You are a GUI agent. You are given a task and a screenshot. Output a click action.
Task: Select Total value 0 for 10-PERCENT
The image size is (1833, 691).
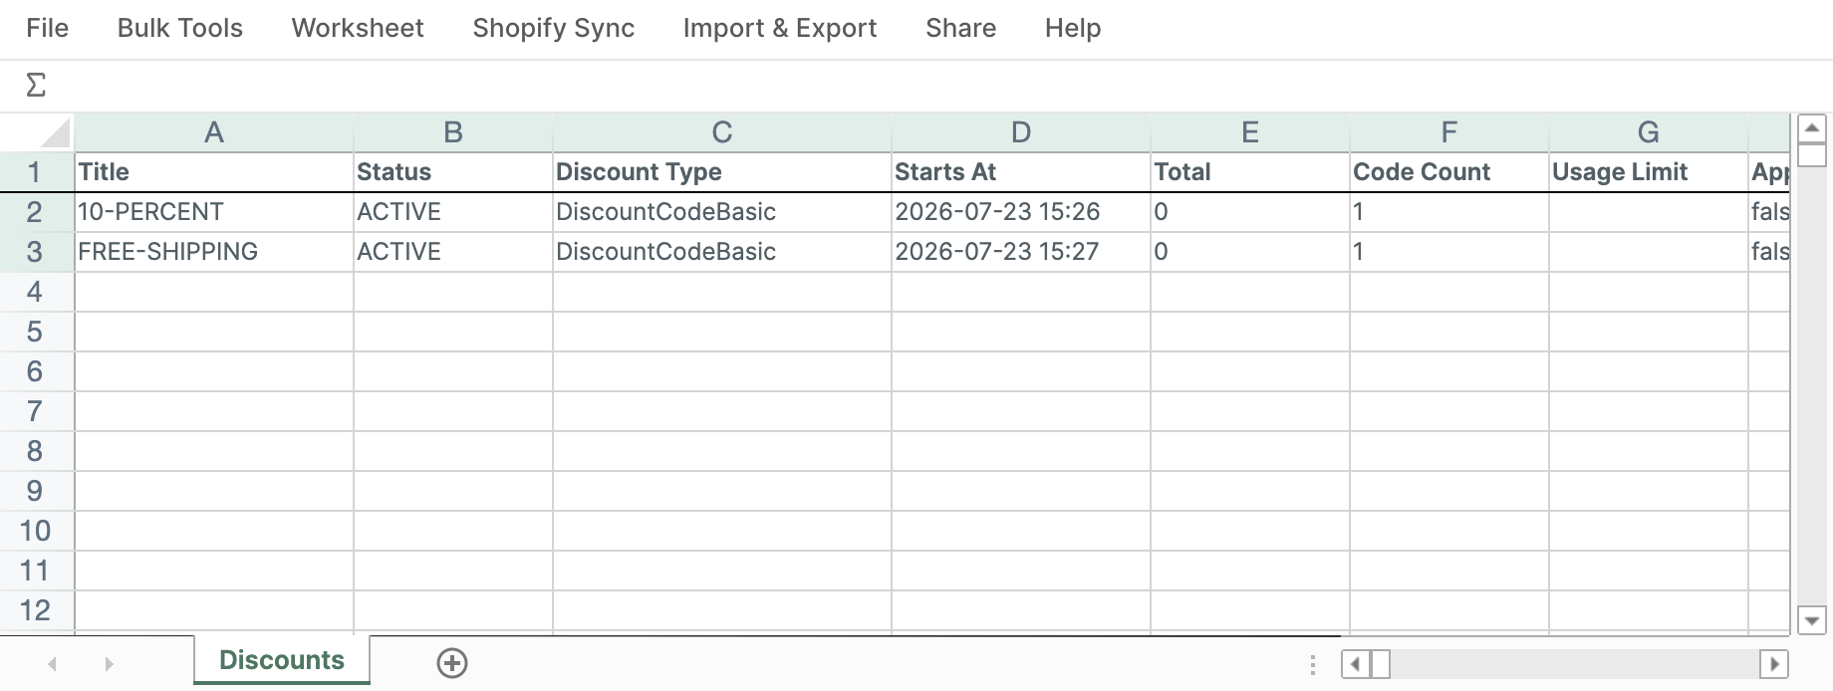click(1250, 212)
